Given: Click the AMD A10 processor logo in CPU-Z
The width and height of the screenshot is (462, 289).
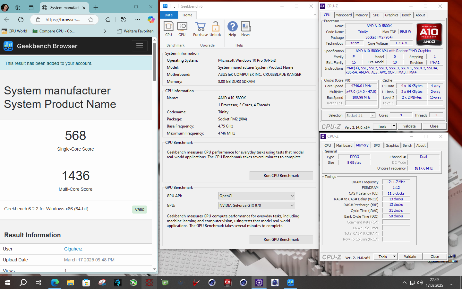Looking at the screenshot, I should (x=429, y=34).
